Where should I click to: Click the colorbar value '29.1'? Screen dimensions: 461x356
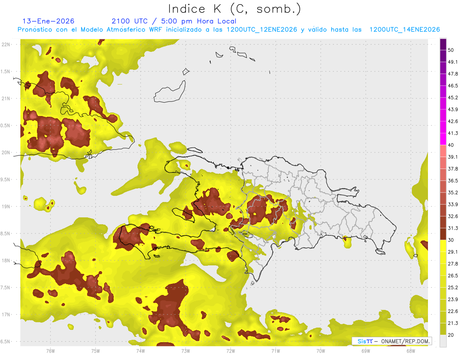[x=453, y=252]
